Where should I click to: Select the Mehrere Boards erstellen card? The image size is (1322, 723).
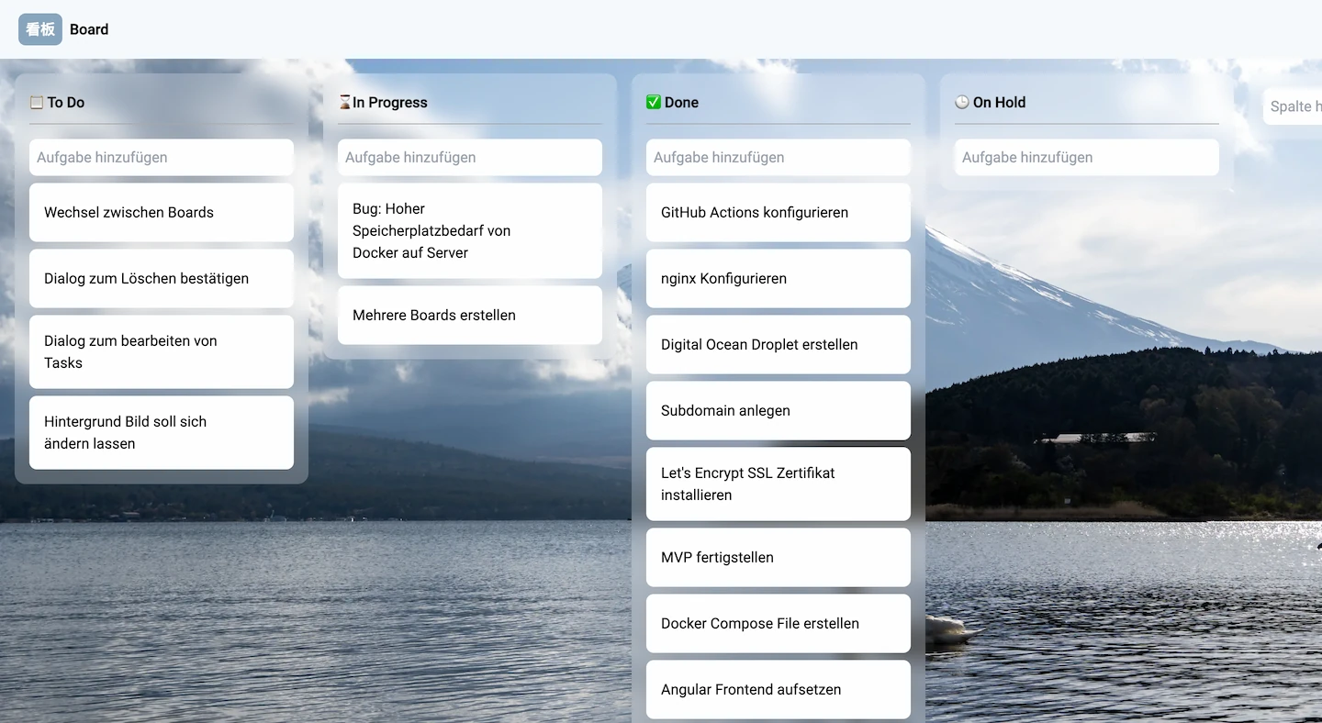tap(469, 315)
